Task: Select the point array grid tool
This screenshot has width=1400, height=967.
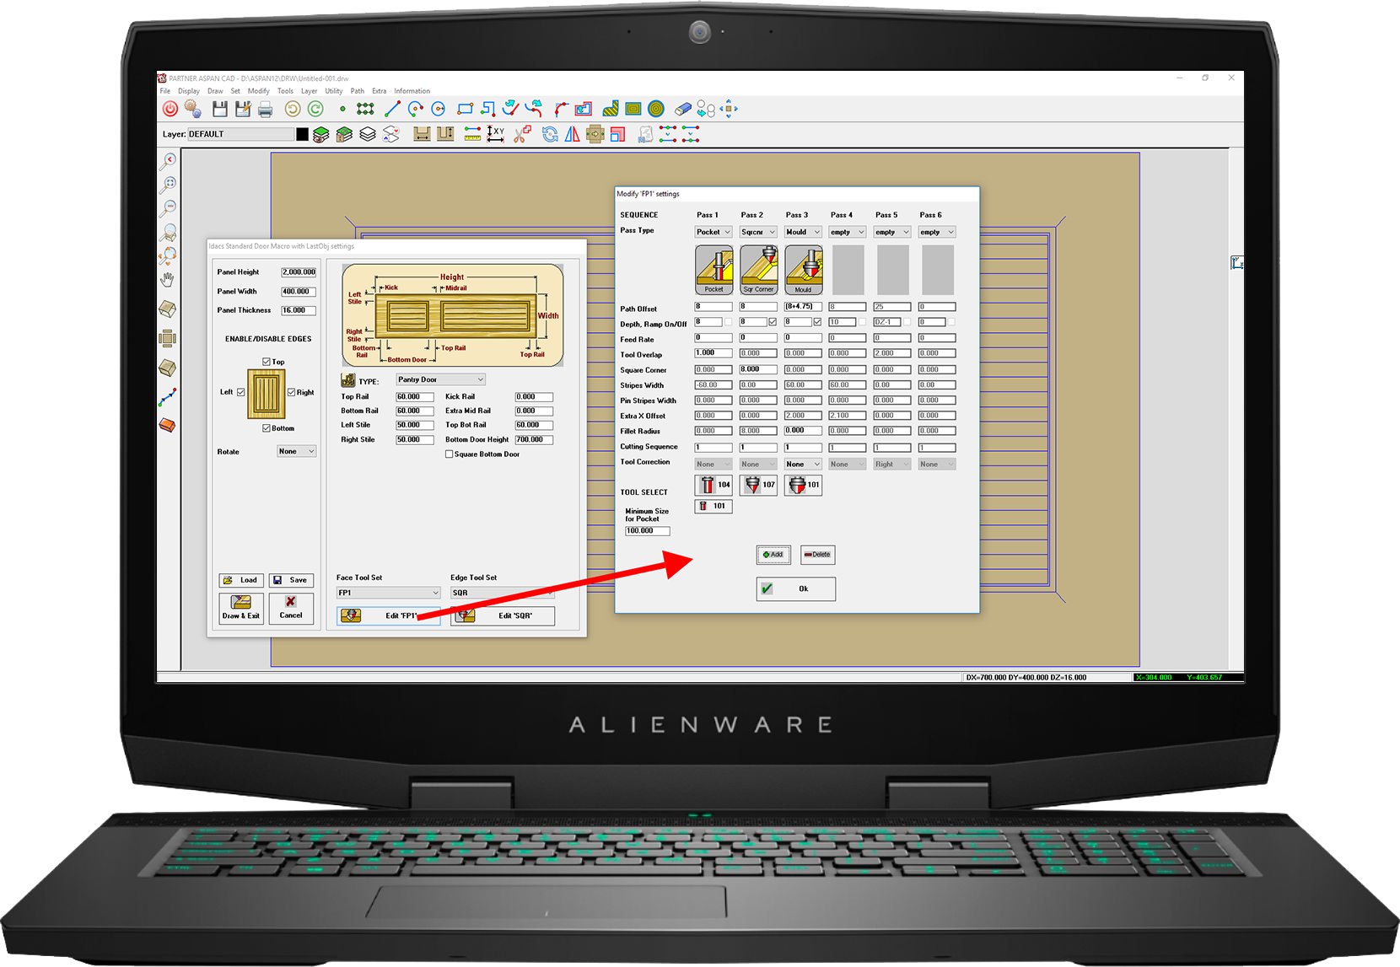Action: pos(365,109)
